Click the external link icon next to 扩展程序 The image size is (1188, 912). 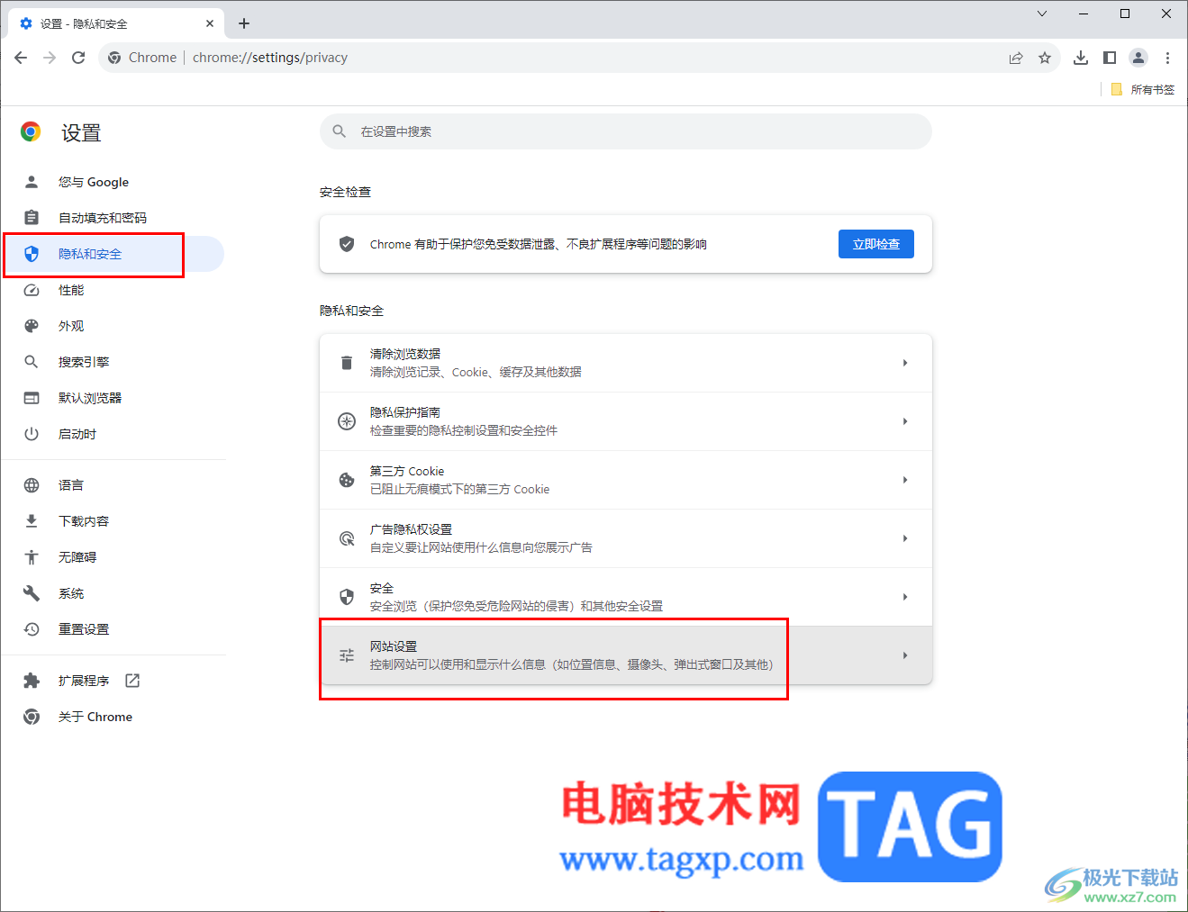(x=132, y=681)
